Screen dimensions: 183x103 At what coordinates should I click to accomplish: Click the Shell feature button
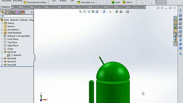pos(116,2)
